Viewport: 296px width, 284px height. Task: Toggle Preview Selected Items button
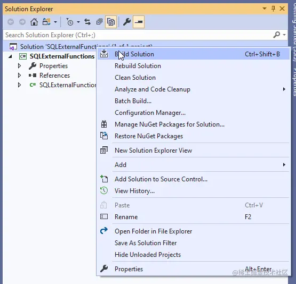click(139, 22)
